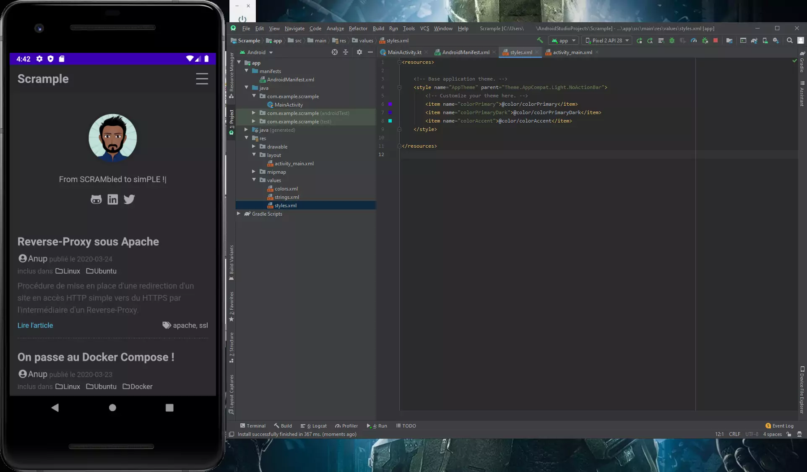Open the SDK Manager icon
This screenshot has width=807, height=472.
click(x=776, y=41)
